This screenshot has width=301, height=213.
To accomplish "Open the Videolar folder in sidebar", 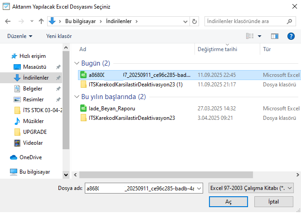I will (x=33, y=143).
